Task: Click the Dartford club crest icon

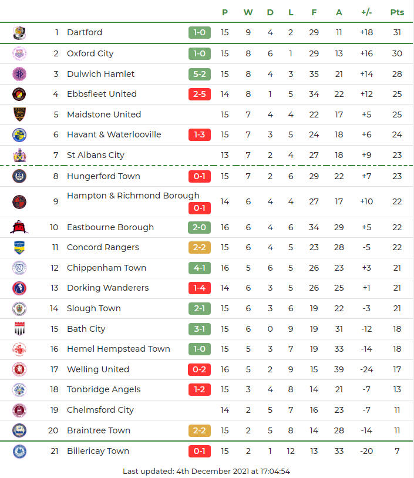Action: coord(19,33)
